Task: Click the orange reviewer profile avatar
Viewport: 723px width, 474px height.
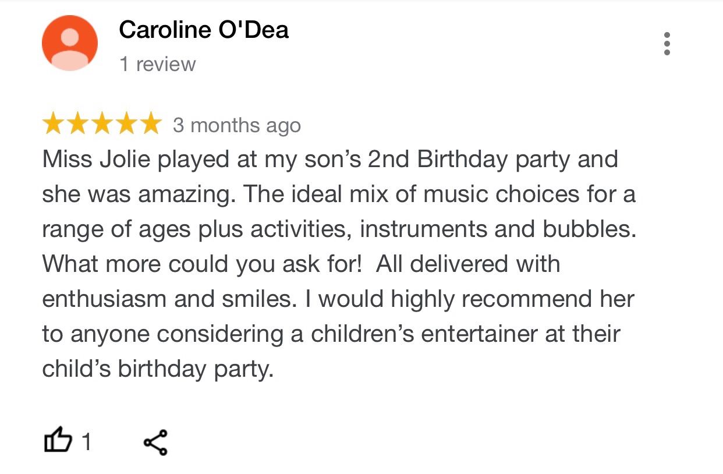Action: point(70,43)
